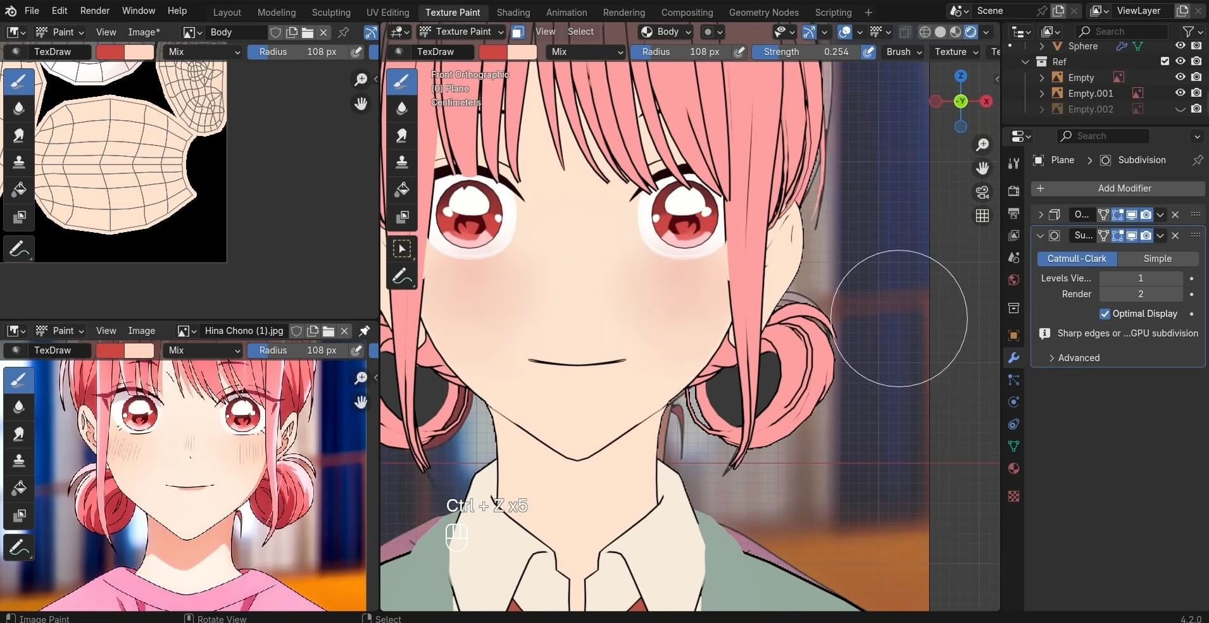Click the Z axis on the navigation gizmo
Screen dimensions: 1209x623
point(961,76)
